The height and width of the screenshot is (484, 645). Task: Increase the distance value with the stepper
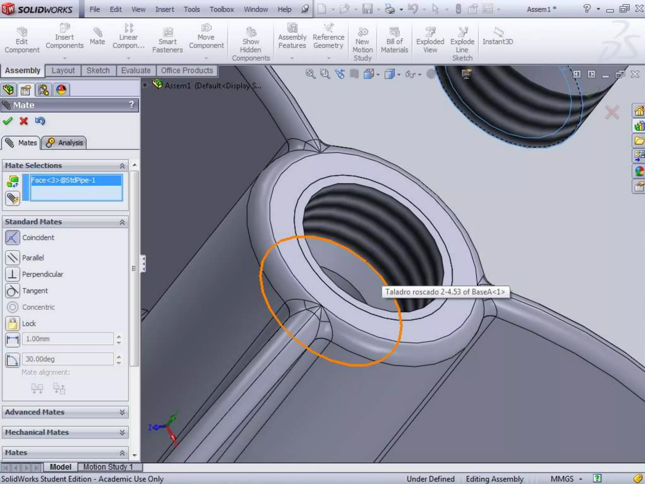coord(119,337)
